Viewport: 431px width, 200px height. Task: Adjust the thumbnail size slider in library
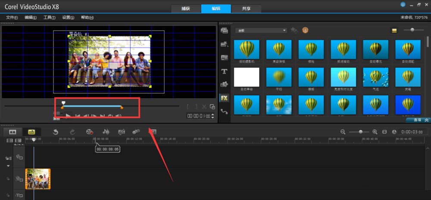click(412, 30)
